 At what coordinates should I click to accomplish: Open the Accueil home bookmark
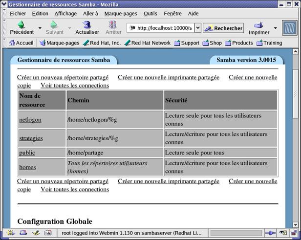[21, 43]
